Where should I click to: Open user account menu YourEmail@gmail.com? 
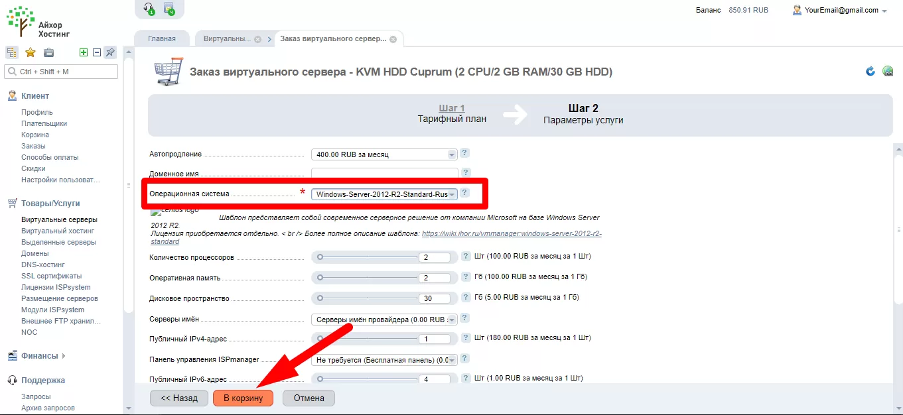pyautogui.click(x=839, y=11)
